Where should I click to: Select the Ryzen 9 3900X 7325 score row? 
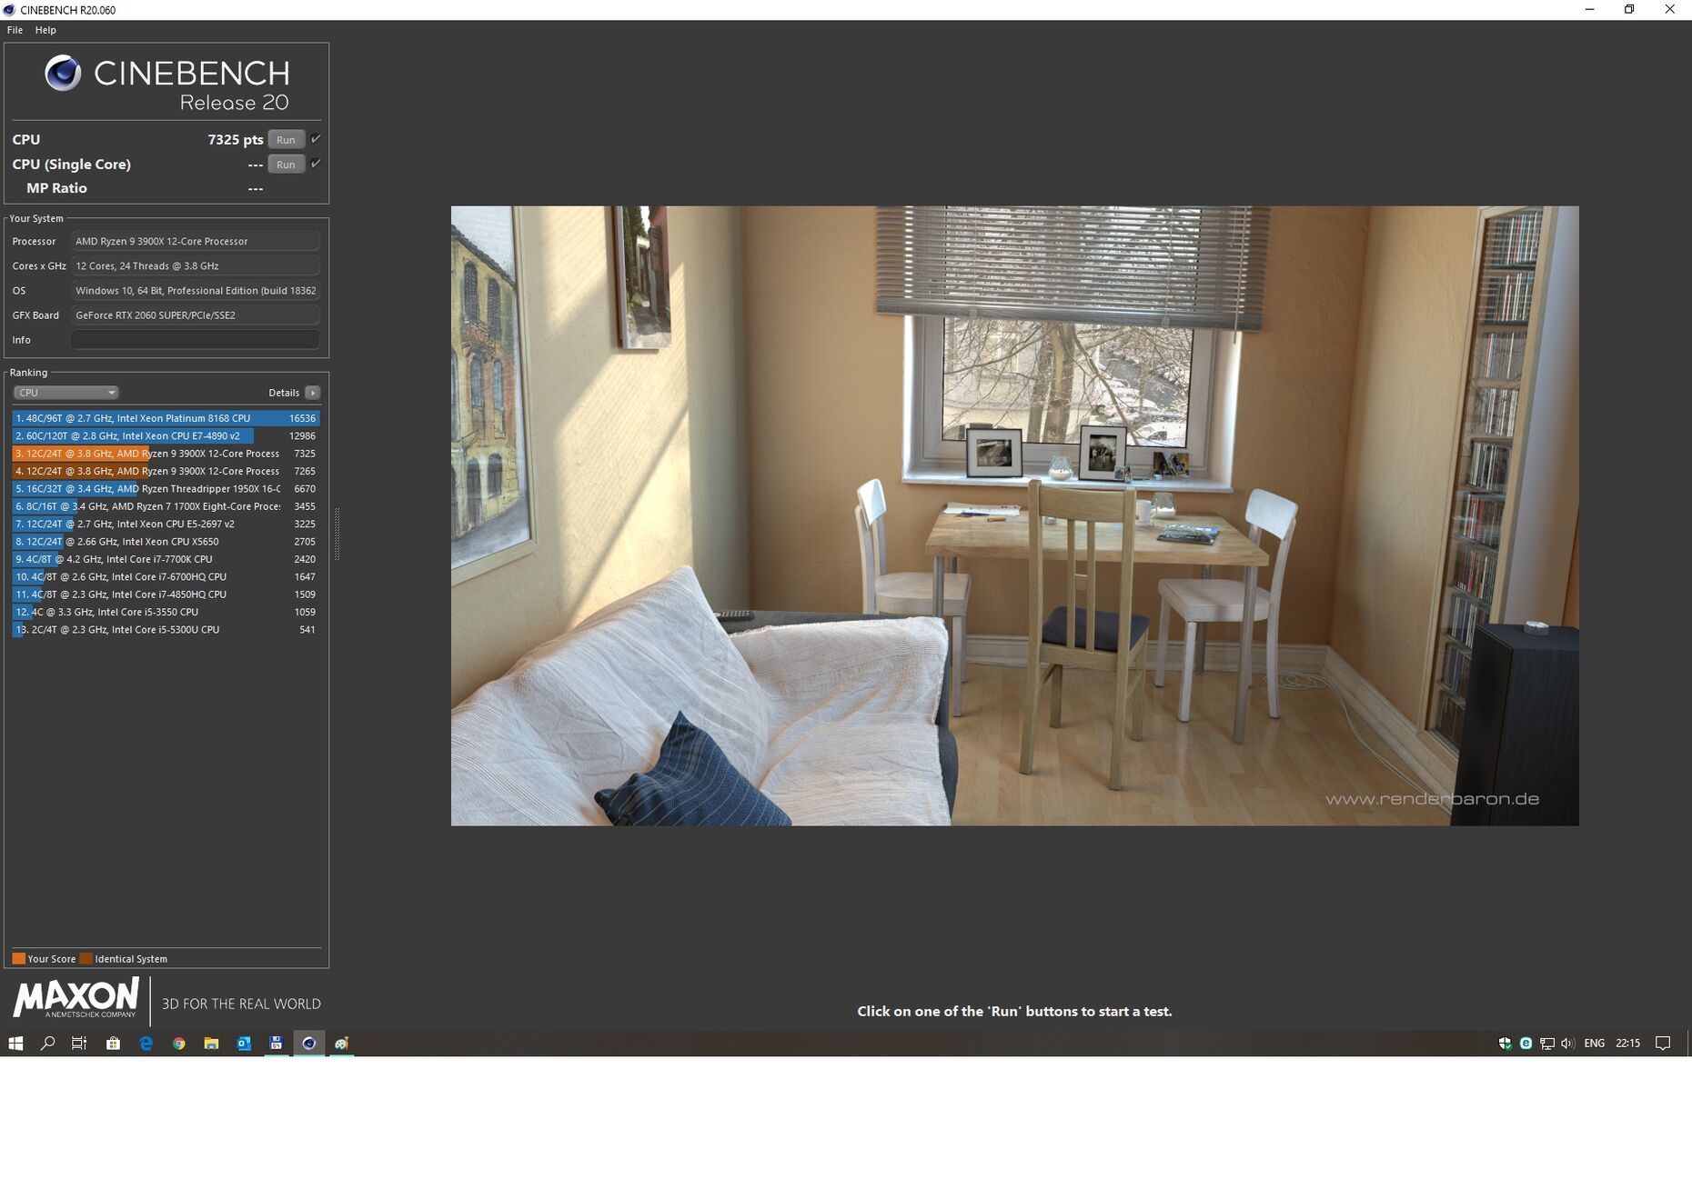tap(166, 454)
